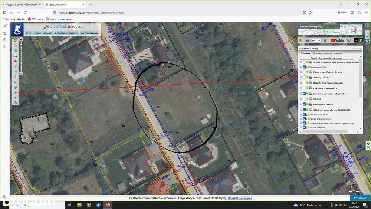Click the map contents panel icon left of printer
The height and width of the screenshot is (209, 371).
(301, 40)
